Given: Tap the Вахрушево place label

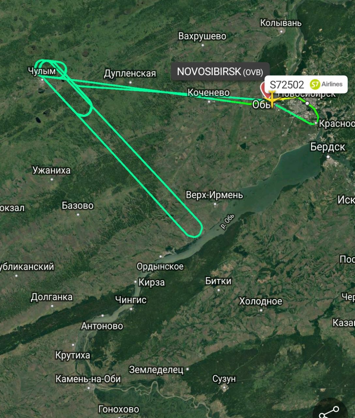Looking at the screenshot, I should coord(202,36).
